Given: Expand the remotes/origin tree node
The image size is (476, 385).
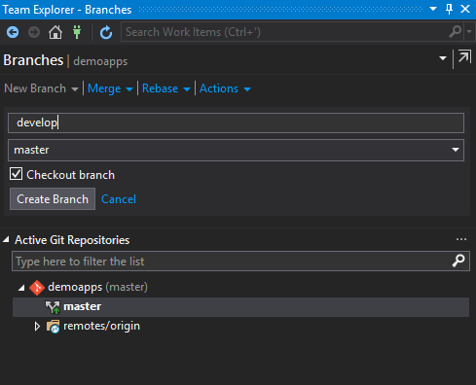Looking at the screenshot, I should coord(37,326).
